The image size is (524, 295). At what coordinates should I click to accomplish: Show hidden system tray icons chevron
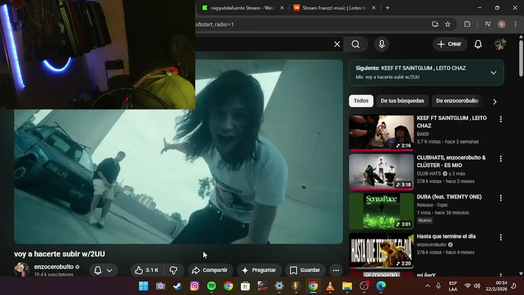[427, 286]
